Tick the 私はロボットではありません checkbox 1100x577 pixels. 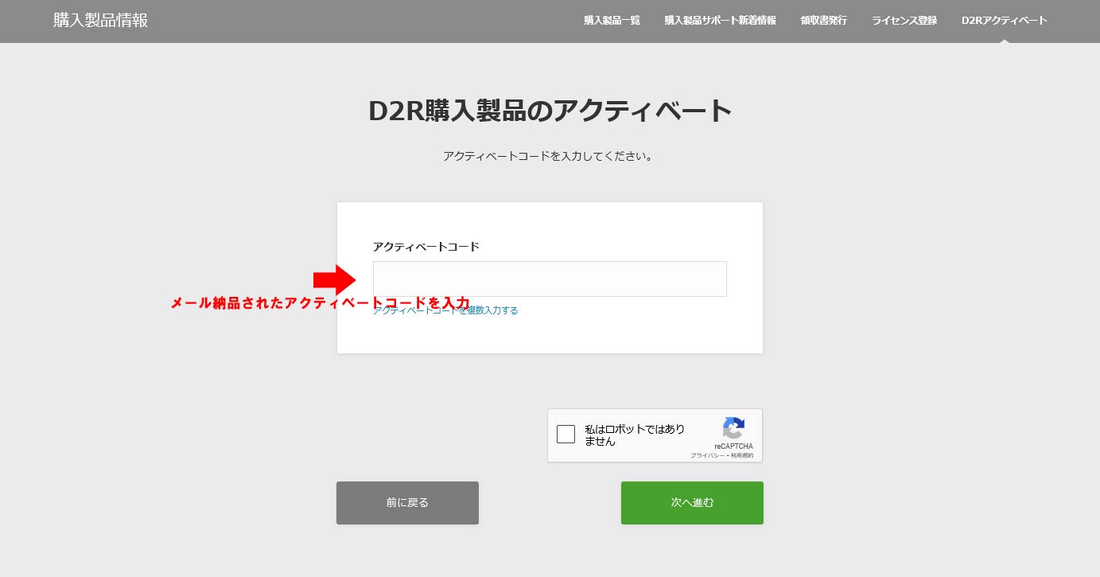pyautogui.click(x=566, y=435)
